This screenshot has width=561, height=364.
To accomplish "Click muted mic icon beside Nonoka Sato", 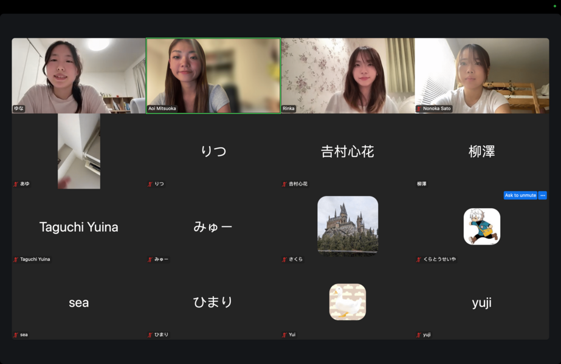I will click(x=419, y=109).
